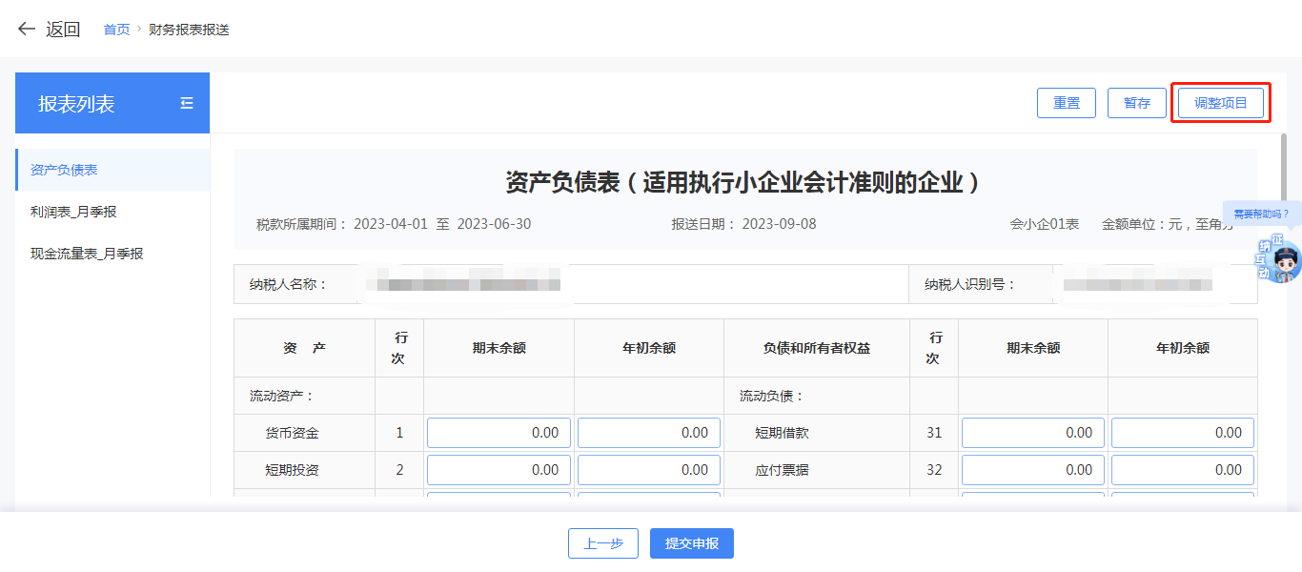Viewport: 1302px width, 572px height.
Task: Click the 调整项目 button
Action: pyautogui.click(x=1220, y=103)
